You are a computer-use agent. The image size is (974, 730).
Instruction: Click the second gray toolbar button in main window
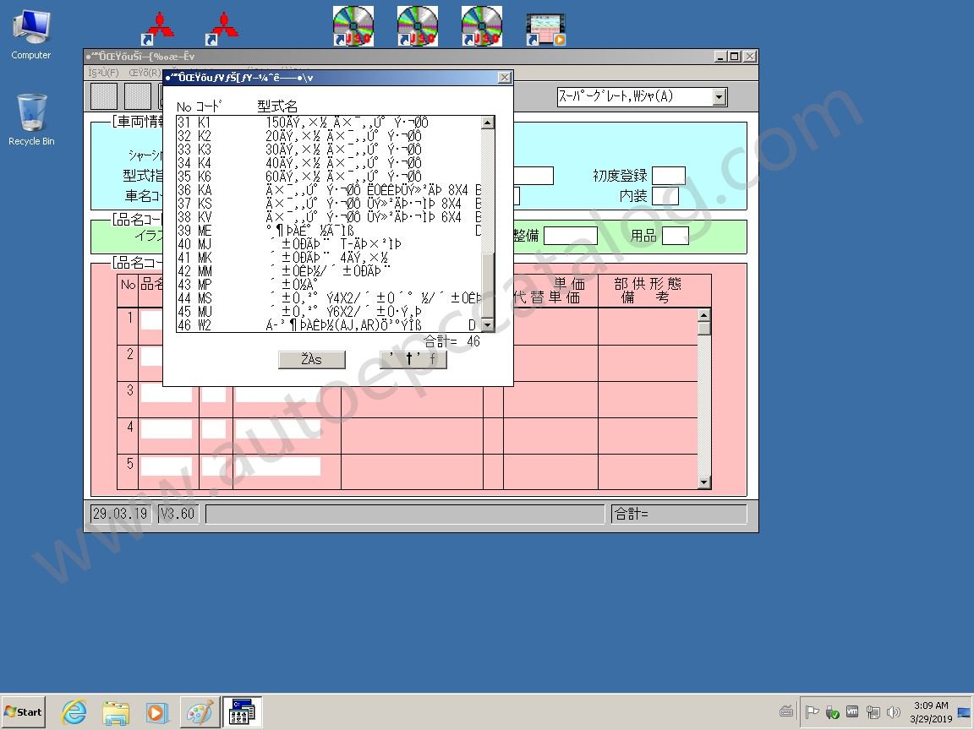[137, 96]
